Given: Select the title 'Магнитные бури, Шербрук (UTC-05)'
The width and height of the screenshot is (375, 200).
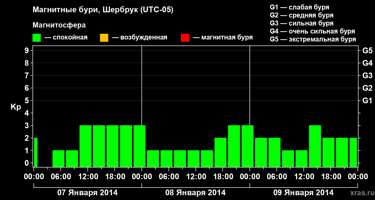Looking at the screenshot, I should pos(103,10).
